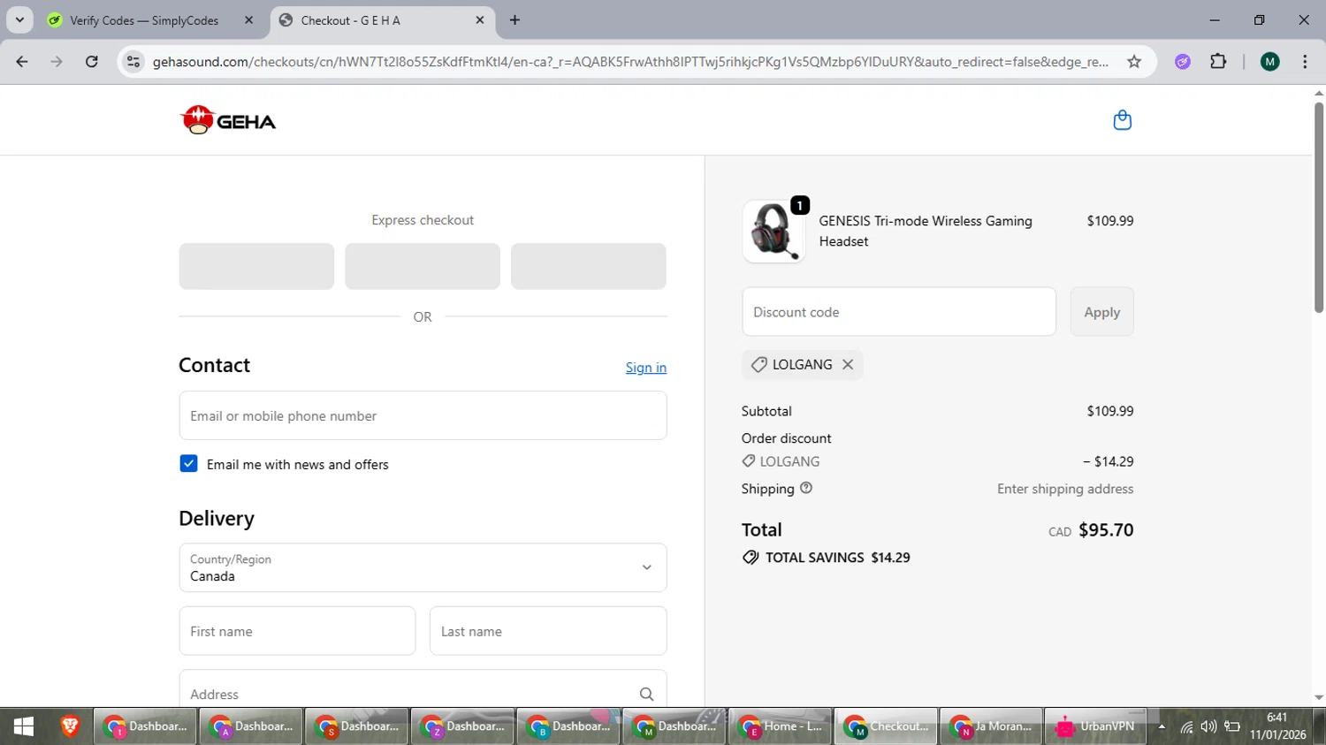Click the middle express checkout button
Screen dimensions: 1326x745
[423, 266]
